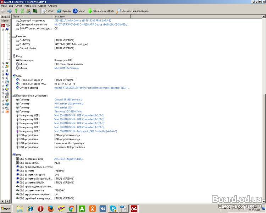Open the Вид menu
The image size is (266, 213).
click(x=11, y=6)
